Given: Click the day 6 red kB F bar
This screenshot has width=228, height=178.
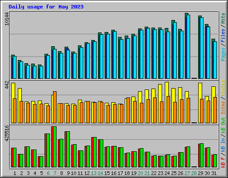Looking at the screenshot, I should click(46, 150).
